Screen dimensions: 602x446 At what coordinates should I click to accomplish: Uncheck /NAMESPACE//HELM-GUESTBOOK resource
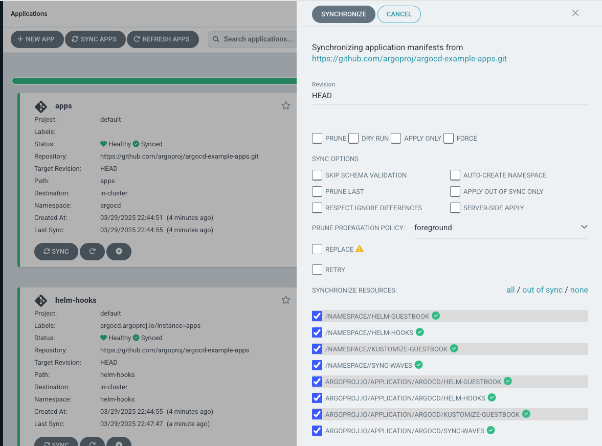[x=317, y=316]
